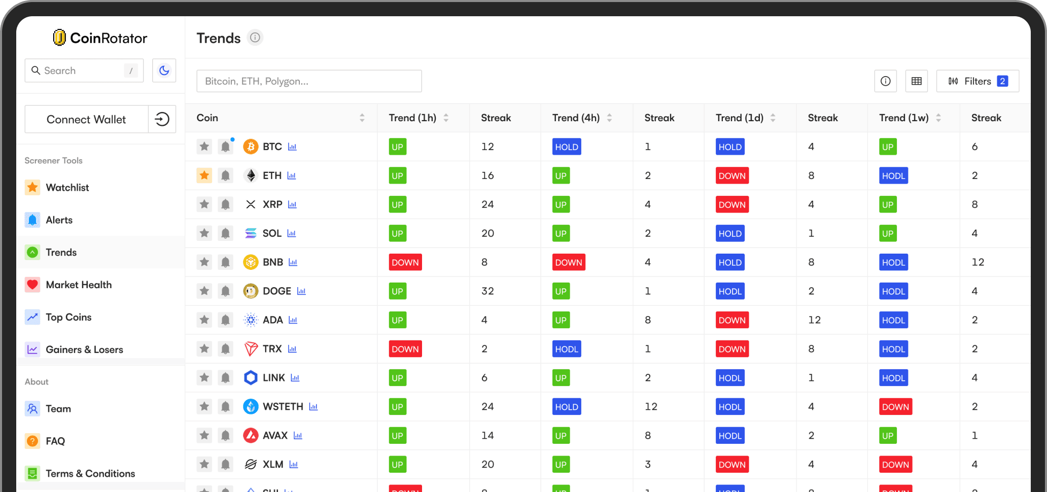Viewport: 1047px width, 492px height.
Task: Sort by the Coin column
Action: click(362, 118)
